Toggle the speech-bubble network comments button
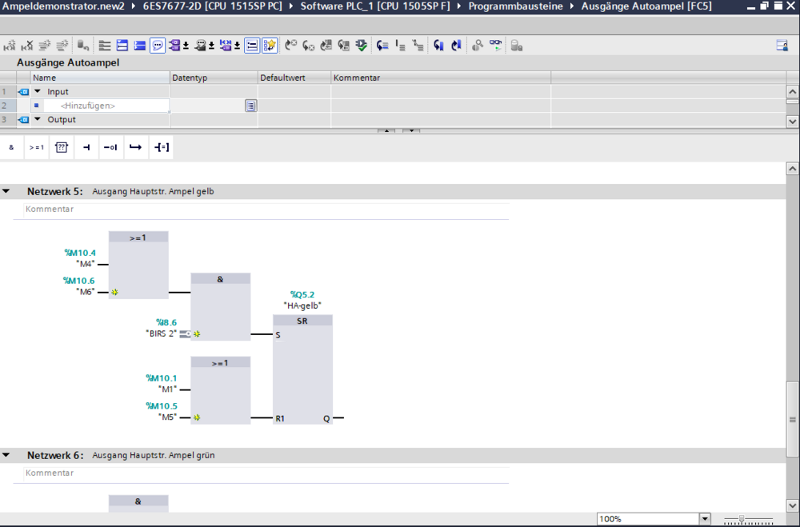Image resolution: width=800 pixels, height=527 pixels. point(158,46)
